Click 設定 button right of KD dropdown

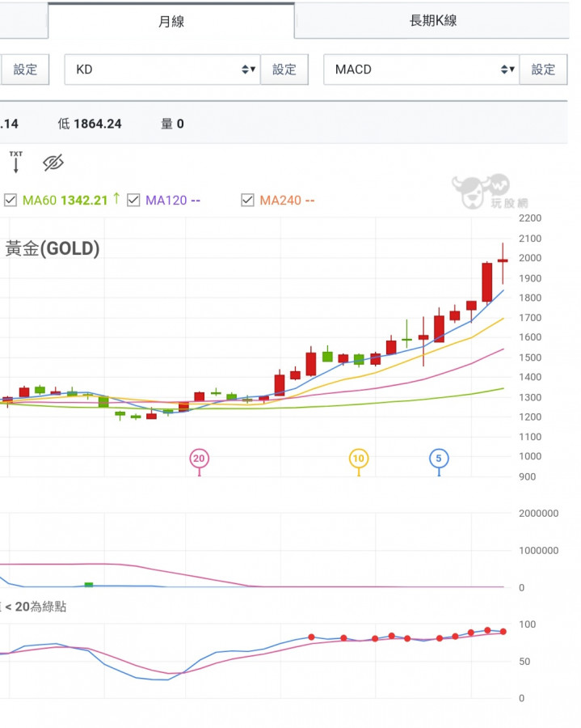tap(284, 70)
